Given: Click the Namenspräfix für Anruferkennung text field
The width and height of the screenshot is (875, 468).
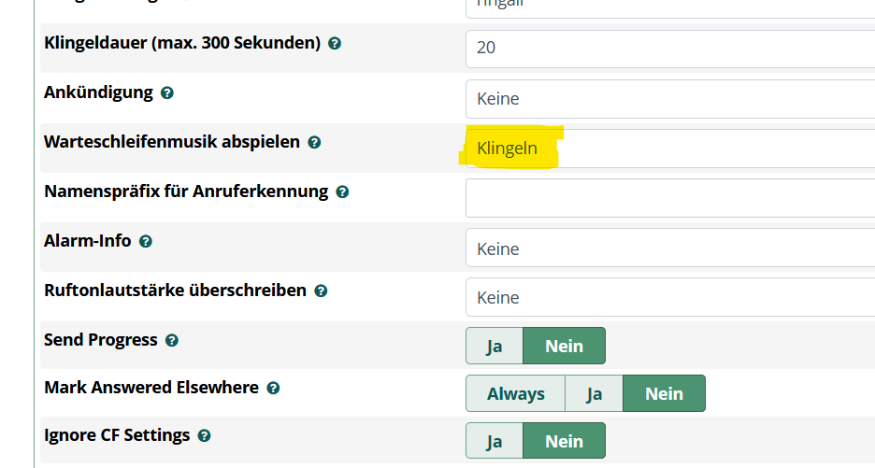Looking at the screenshot, I should click(x=669, y=198).
